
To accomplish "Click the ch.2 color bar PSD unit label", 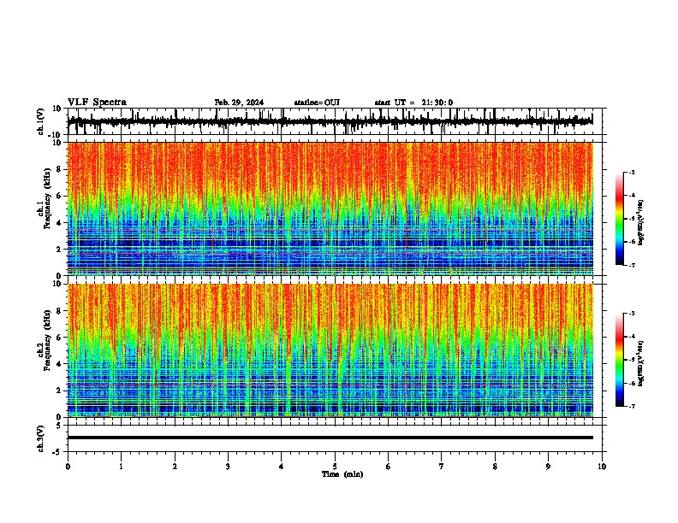I will tap(641, 363).
